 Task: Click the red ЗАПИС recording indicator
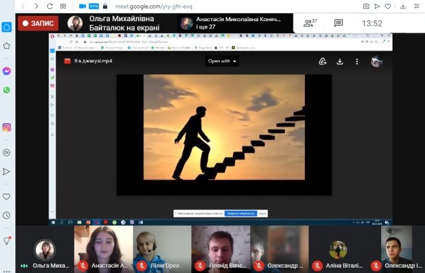[38, 23]
